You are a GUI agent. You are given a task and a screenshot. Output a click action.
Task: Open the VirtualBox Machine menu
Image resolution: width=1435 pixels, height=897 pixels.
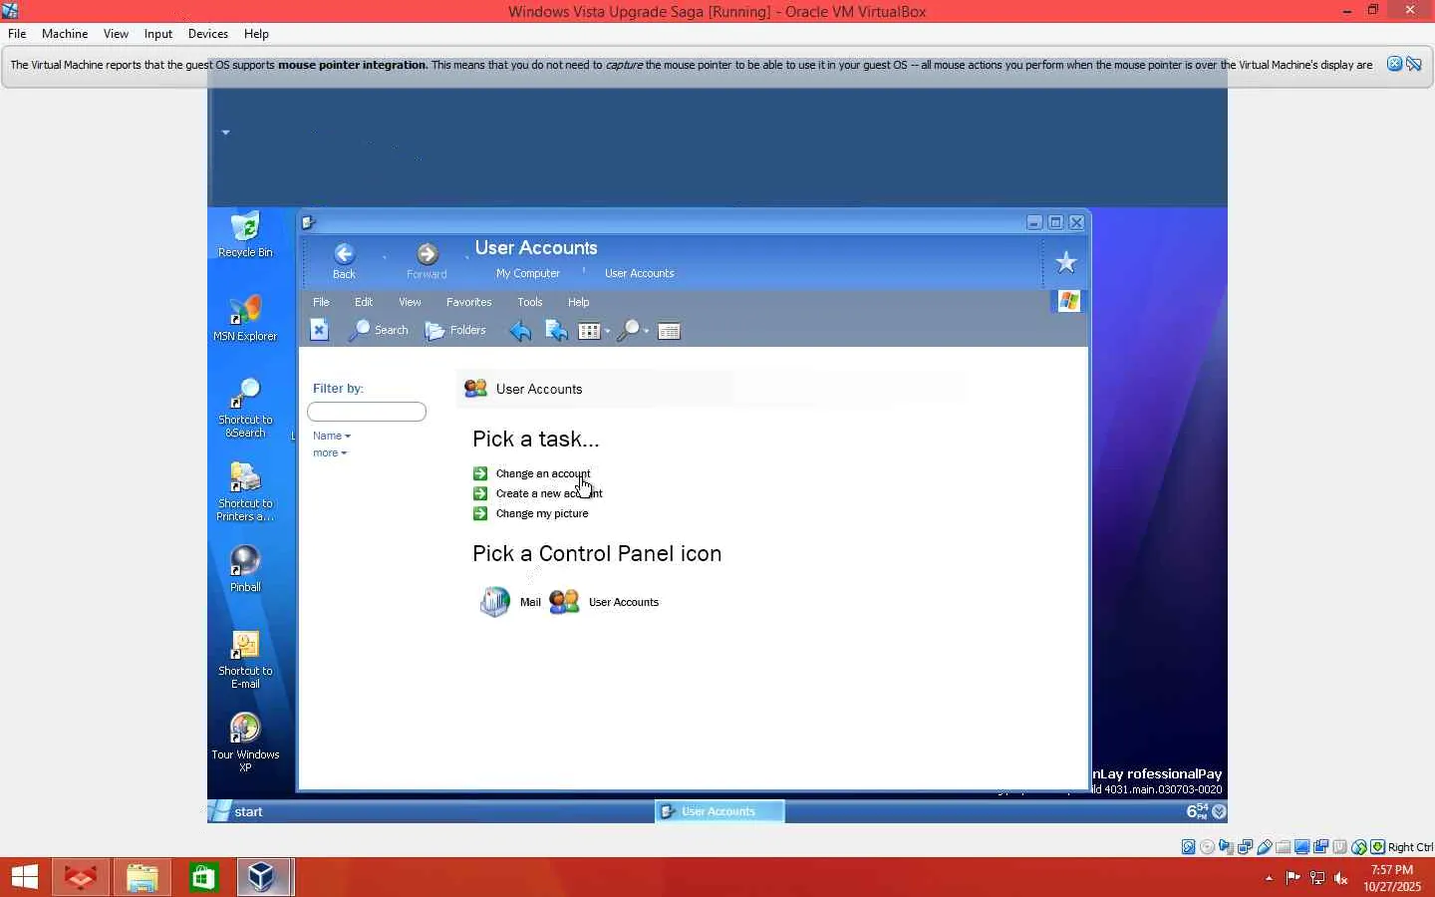point(65,34)
